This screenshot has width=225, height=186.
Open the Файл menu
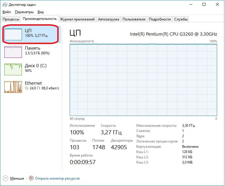point(6,12)
